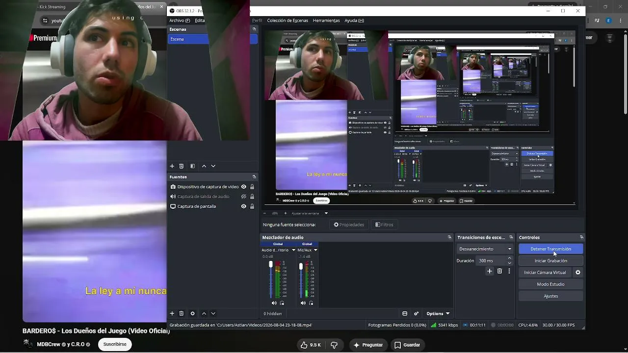Undock the Escenas panel
Image resolution: width=628 pixels, height=353 pixels.
tap(254, 29)
